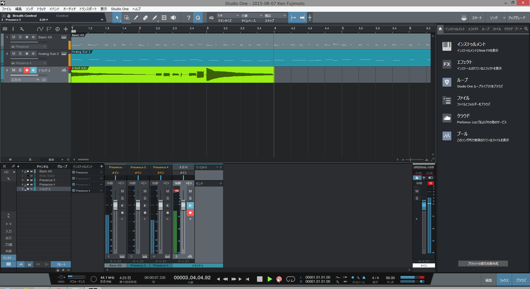The height and width of the screenshot is (289, 530).
Task: Open the ファイル menu
Action: 7,9
